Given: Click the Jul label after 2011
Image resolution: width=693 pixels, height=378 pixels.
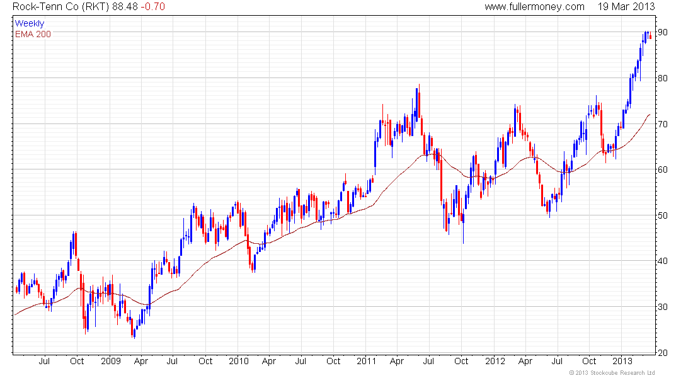Looking at the screenshot, I should click(428, 361).
